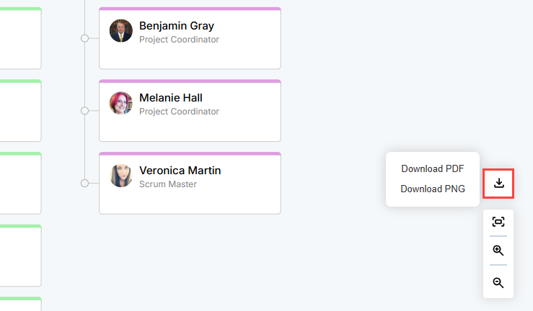Click Melanie Hall's Project Coordinator title
Viewport: 533px width, 311px height.
coord(179,112)
